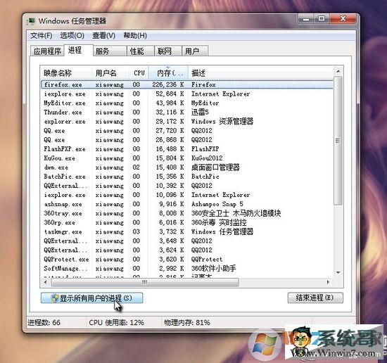This screenshot has height=363, width=387.
Task: Select QQExternal using 3,624 K
Action: [x=187, y=250]
